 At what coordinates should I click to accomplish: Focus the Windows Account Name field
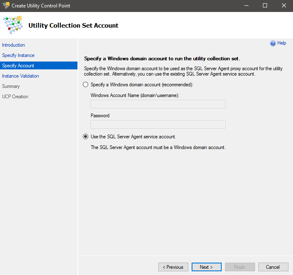[158, 104]
